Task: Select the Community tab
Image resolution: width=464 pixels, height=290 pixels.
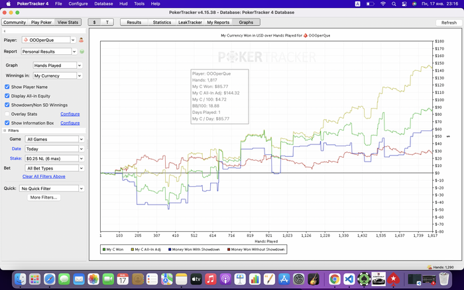Action: [15, 22]
